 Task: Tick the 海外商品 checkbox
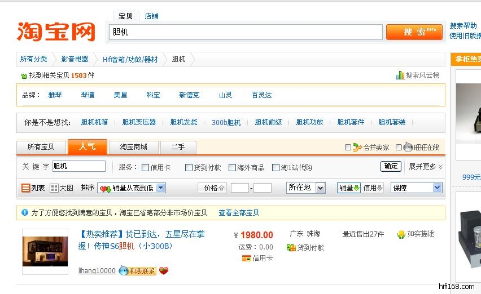(232, 167)
